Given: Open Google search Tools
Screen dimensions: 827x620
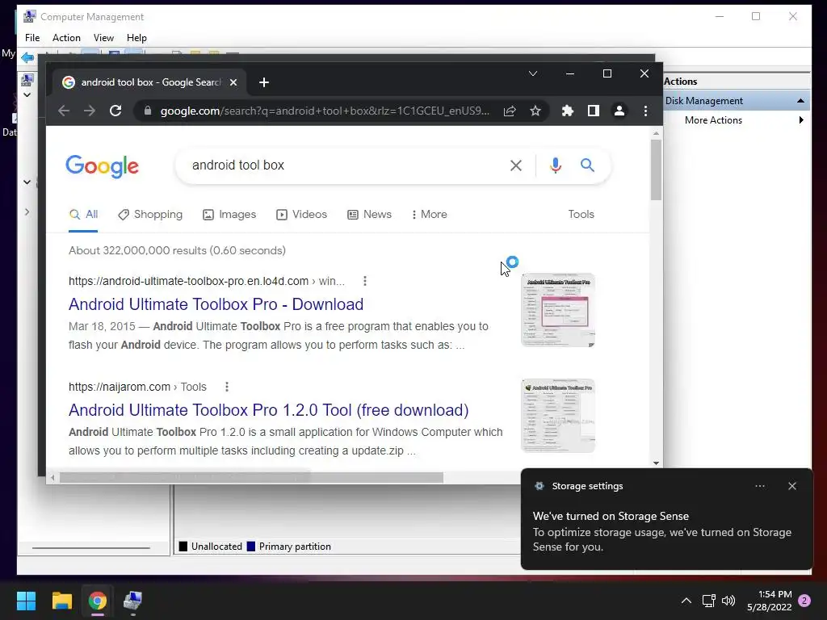Looking at the screenshot, I should pos(581,215).
